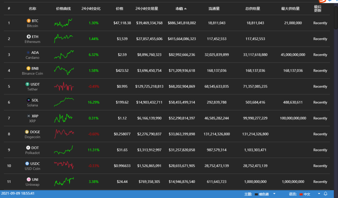Sort by the 最后更新 last updated header
This screenshot has width=338, height=198.
pos(318,9)
